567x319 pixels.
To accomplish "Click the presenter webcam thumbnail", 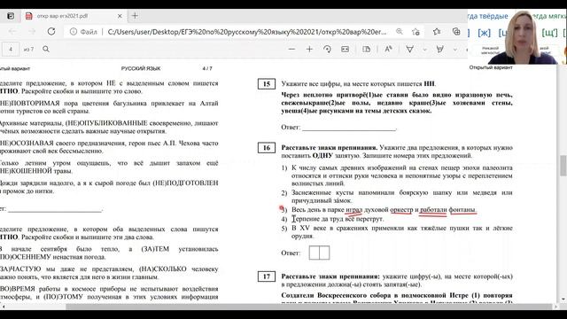I will point(517,36).
